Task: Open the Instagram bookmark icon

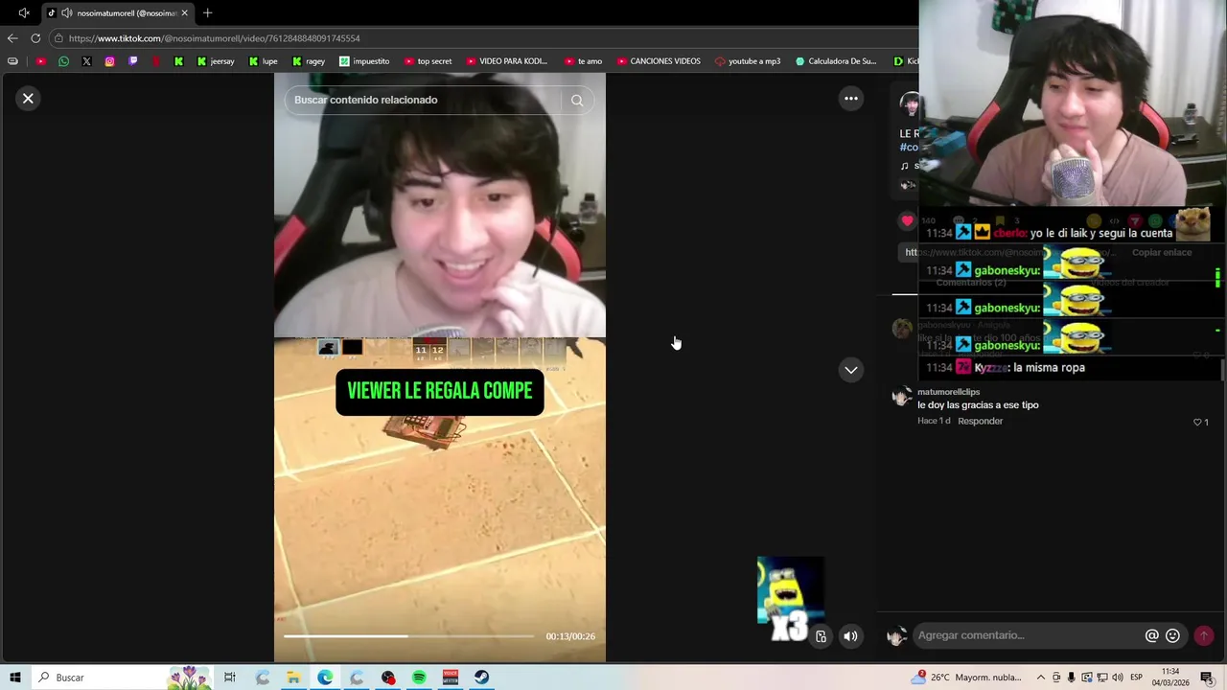Action: tap(109, 61)
